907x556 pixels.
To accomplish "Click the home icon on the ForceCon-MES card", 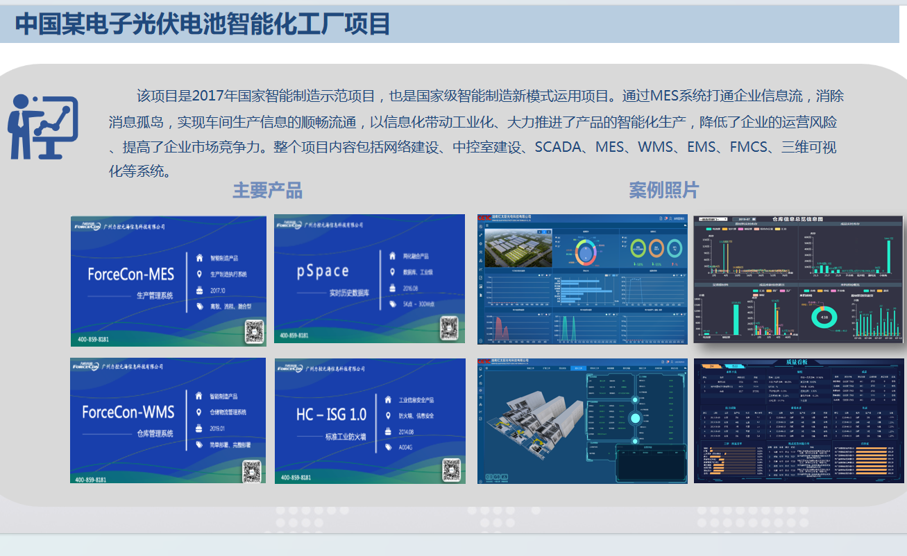I will click(x=200, y=257).
